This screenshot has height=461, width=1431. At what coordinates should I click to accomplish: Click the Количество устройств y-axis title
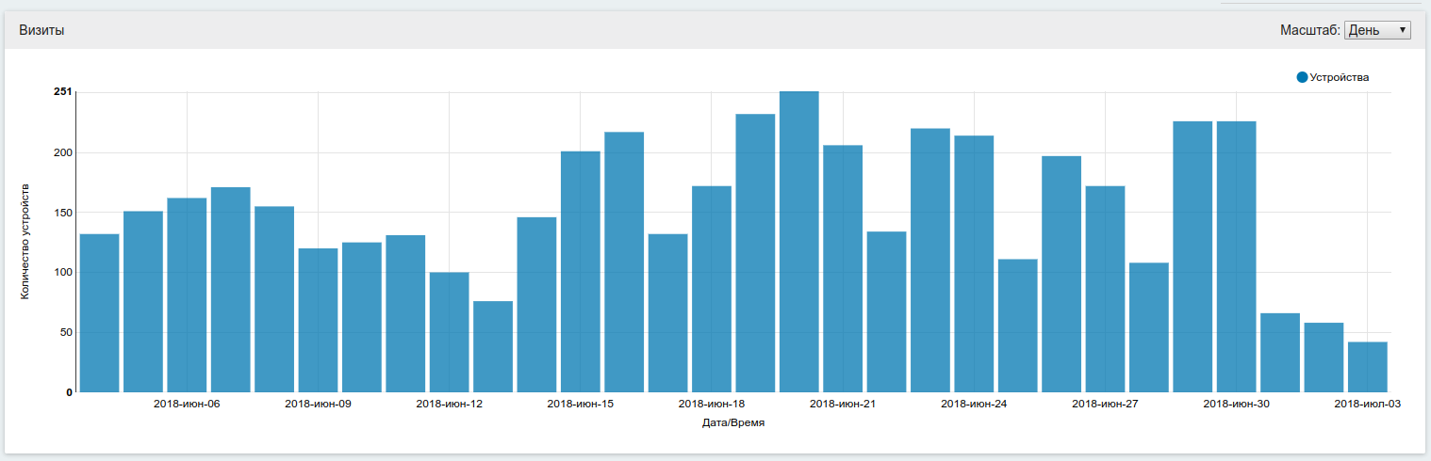(x=25, y=242)
